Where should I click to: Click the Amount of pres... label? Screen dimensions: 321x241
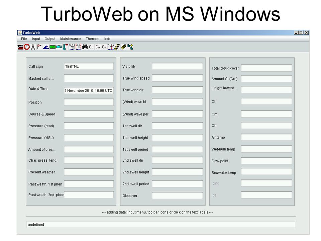tap(42, 150)
